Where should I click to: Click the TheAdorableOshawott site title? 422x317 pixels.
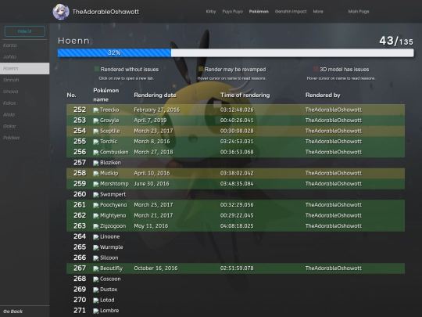tap(105, 12)
